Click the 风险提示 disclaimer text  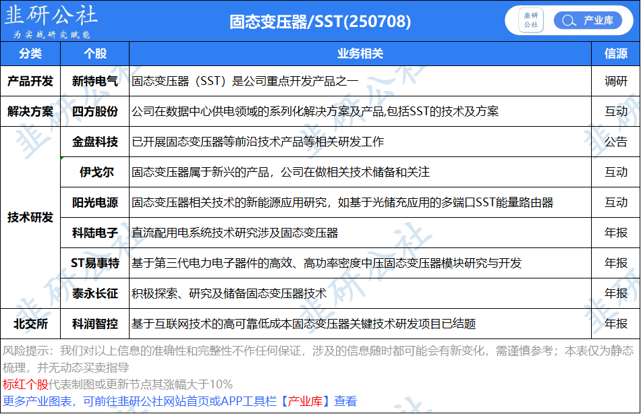[318, 359]
